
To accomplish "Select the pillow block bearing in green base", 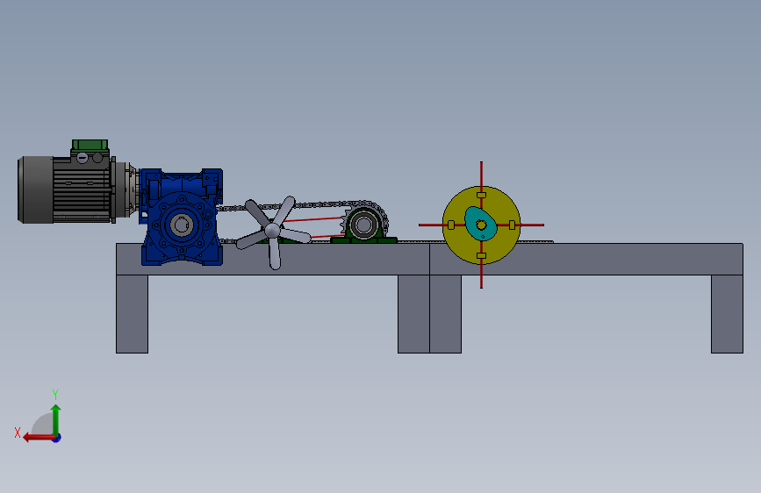I will pyautogui.click(x=363, y=226).
